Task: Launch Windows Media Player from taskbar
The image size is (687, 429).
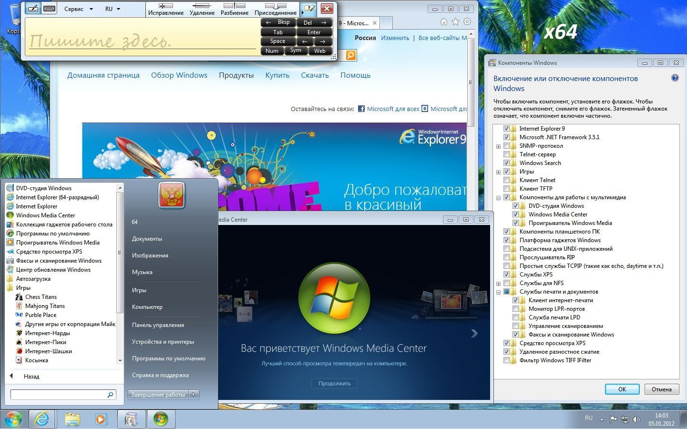Action: point(101,419)
